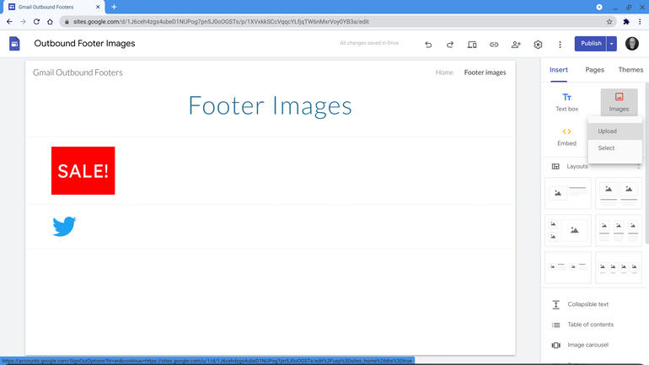This screenshot has height=365, width=649.
Task: Open the Footer images nav link
Action: click(x=485, y=72)
